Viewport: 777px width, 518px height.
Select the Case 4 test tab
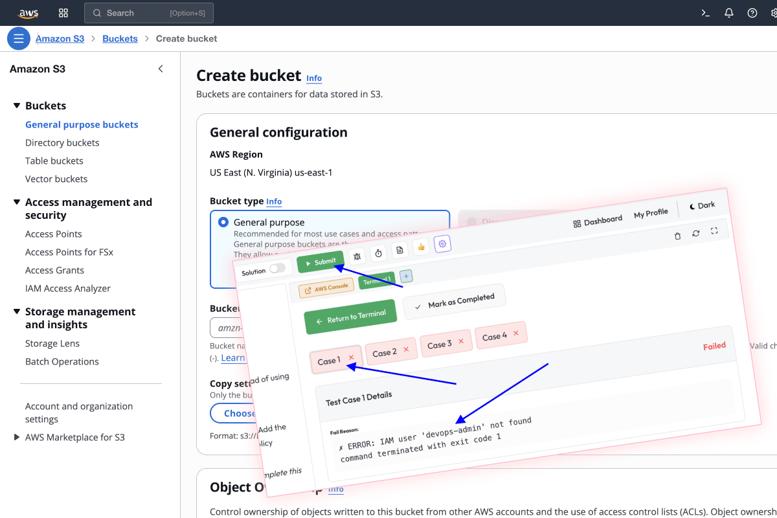501,336
